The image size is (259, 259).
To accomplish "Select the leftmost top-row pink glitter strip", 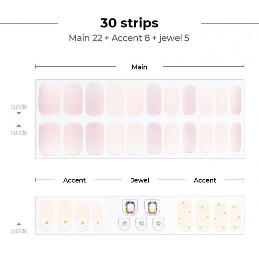I will tap(50, 98).
